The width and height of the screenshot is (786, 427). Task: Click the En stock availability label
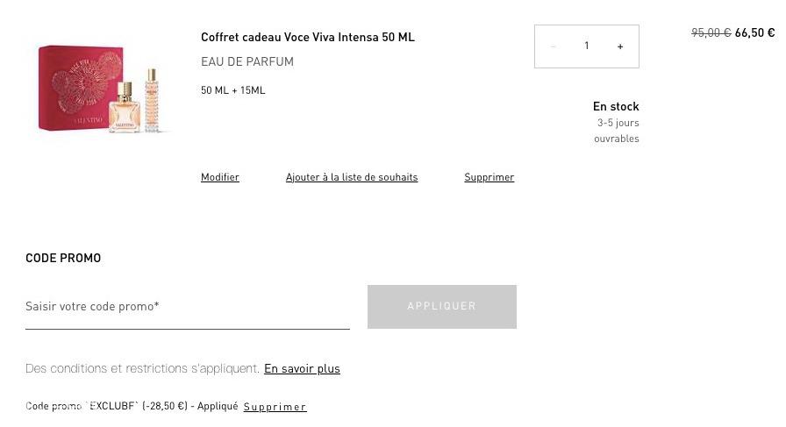[x=616, y=106]
